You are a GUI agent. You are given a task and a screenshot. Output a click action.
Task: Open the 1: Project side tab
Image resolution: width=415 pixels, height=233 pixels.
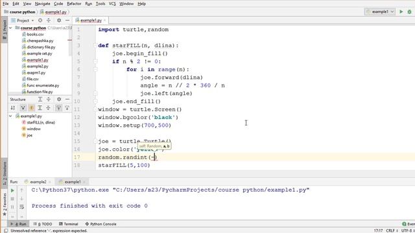tap(5, 30)
